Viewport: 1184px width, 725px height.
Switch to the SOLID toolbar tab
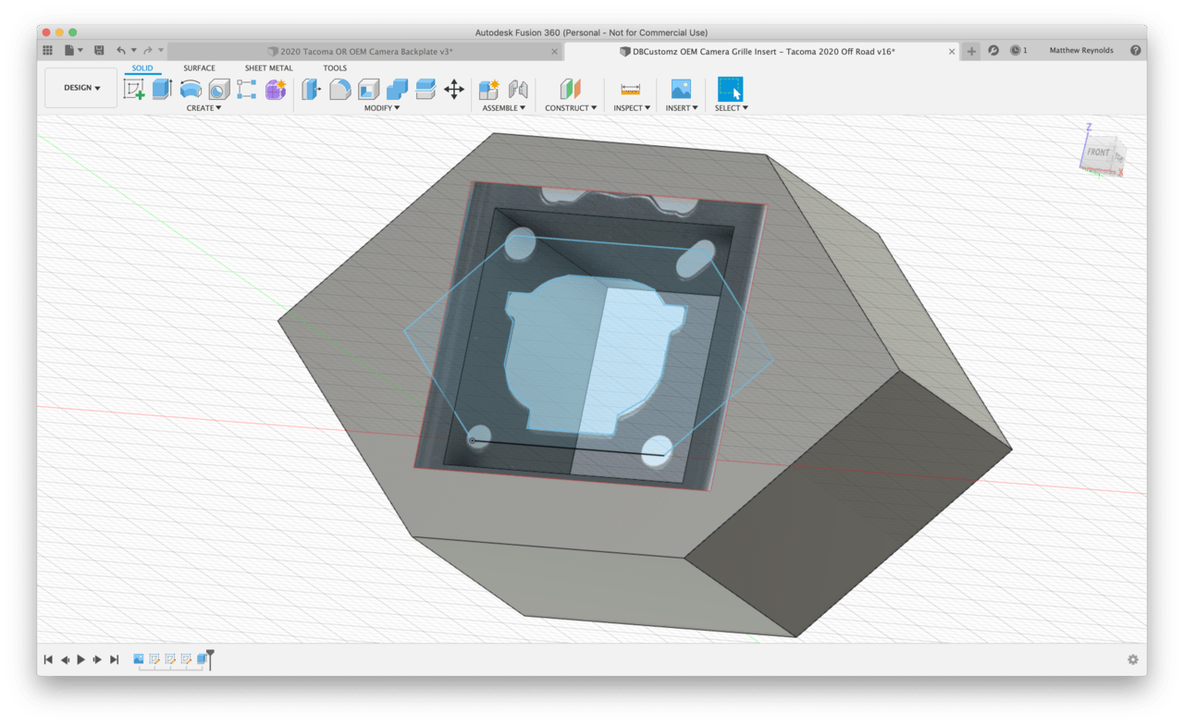coord(142,68)
